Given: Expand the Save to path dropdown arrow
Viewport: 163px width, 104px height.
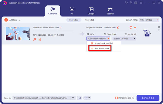Looking at the screenshot, I should [x=73, y=98].
